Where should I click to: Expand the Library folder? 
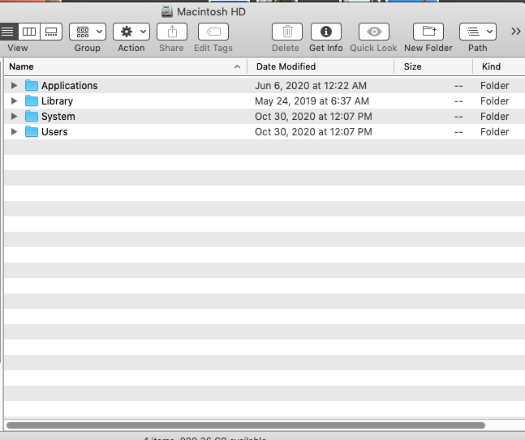[14, 101]
